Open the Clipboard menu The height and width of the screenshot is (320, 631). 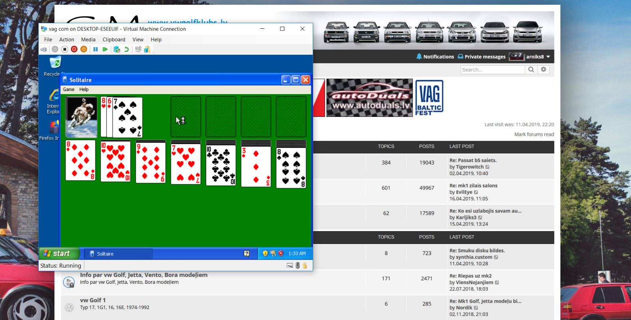[114, 39]
